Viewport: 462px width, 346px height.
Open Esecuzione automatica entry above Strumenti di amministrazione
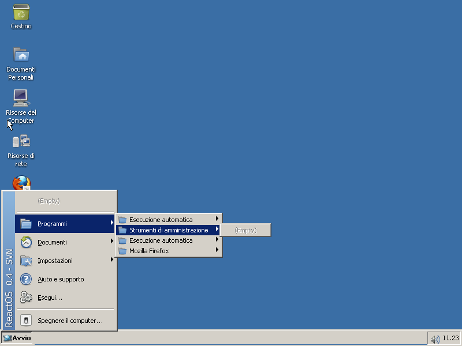point(169,220)
